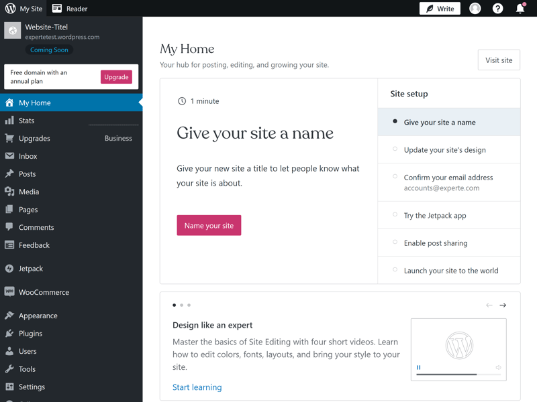
Task: Select the 'Give your site a name' step
Action: click(440, 123)
